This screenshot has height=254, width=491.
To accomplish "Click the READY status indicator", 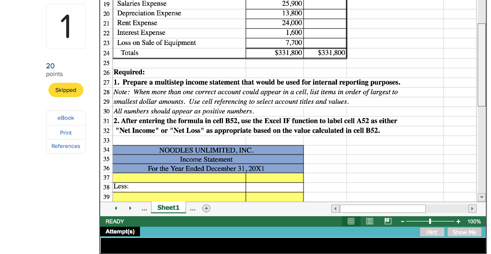I will [115, 221].
